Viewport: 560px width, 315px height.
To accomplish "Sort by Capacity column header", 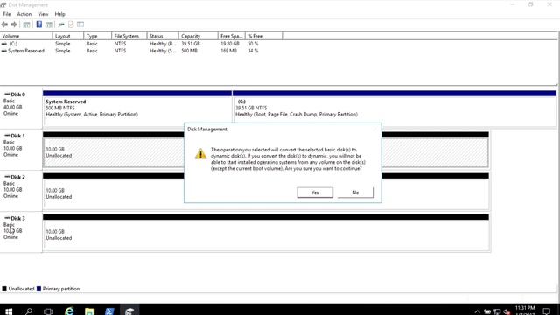I will click(199, 36).
